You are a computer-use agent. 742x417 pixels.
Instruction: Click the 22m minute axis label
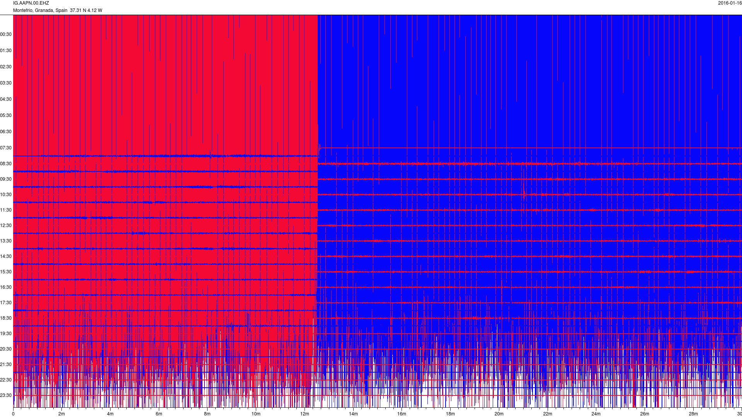tap(548, 414)
